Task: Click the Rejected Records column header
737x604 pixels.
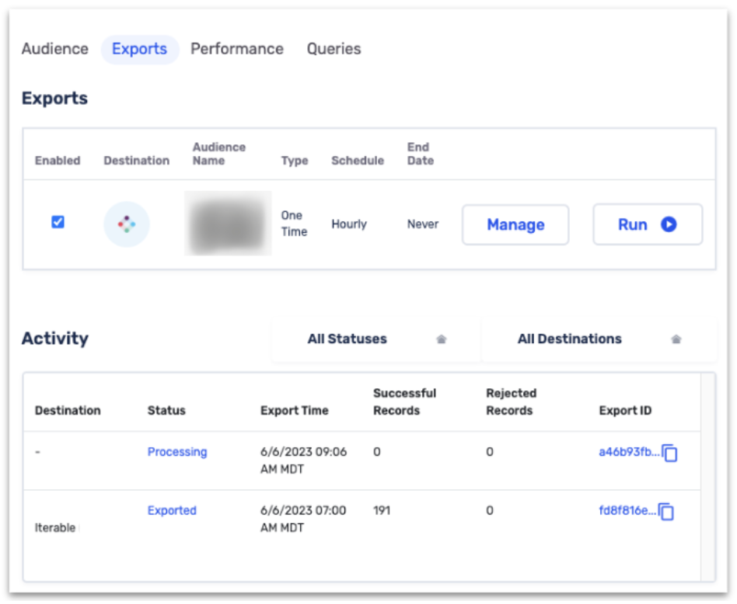Action: click(511, 401)
